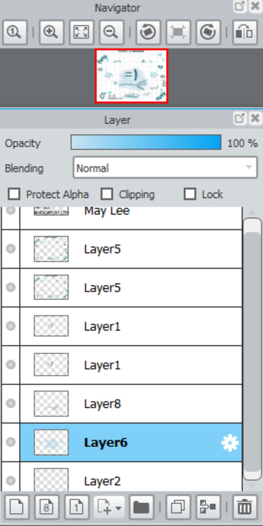Rotate canvas view counterclockwise
The image size is (263, 526).
pyautogui.click(x=148, y=33)
